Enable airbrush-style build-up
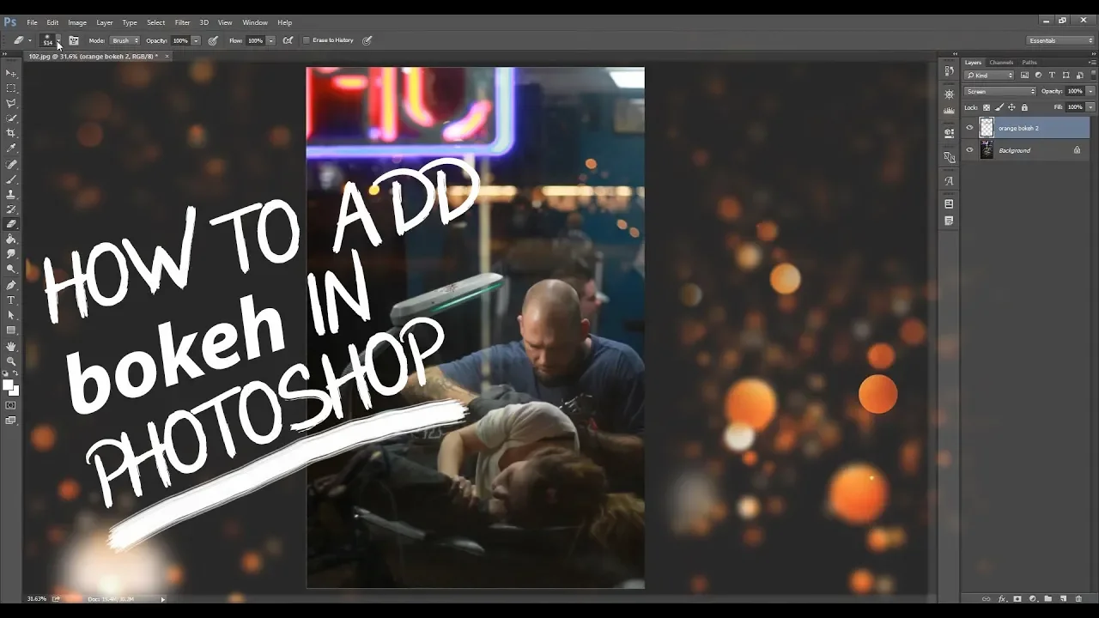Viewport: 1099px width, 618px height. click(x=288, y=40)
